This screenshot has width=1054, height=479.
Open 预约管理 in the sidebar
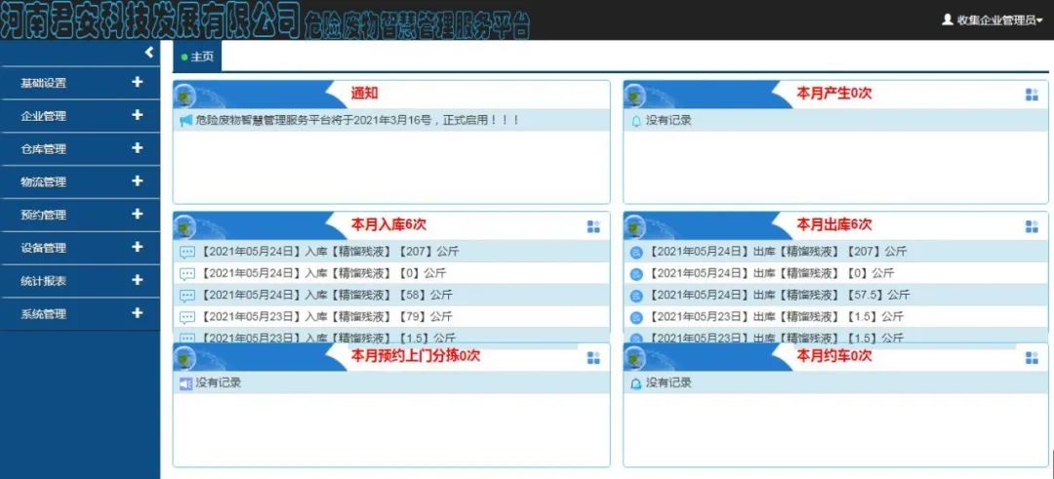pyautogui.click(x=43, y=215)
